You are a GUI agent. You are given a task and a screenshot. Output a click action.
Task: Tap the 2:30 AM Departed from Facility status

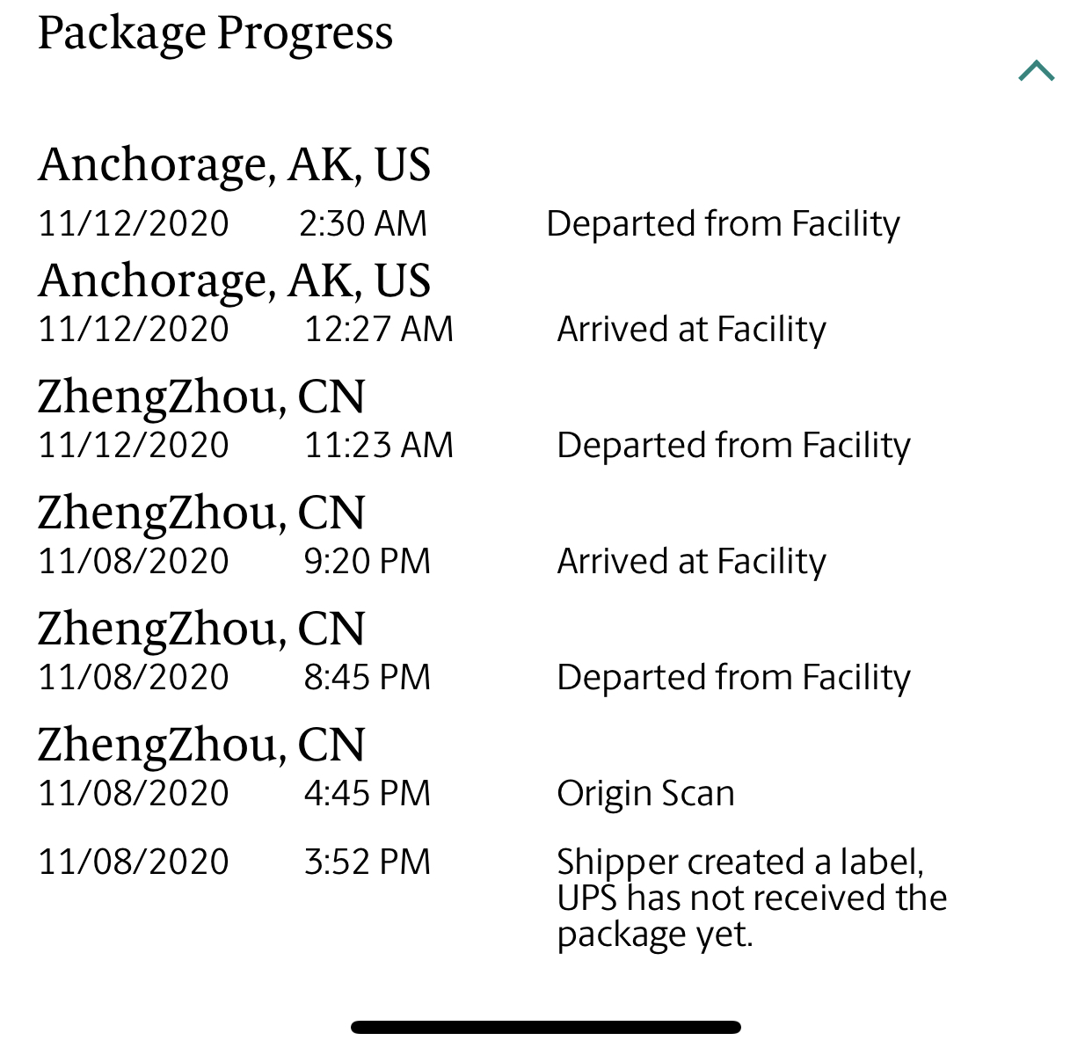coord(723,224)
